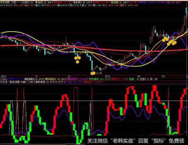Click the small arrow at the time axis right end

[186, 76]
